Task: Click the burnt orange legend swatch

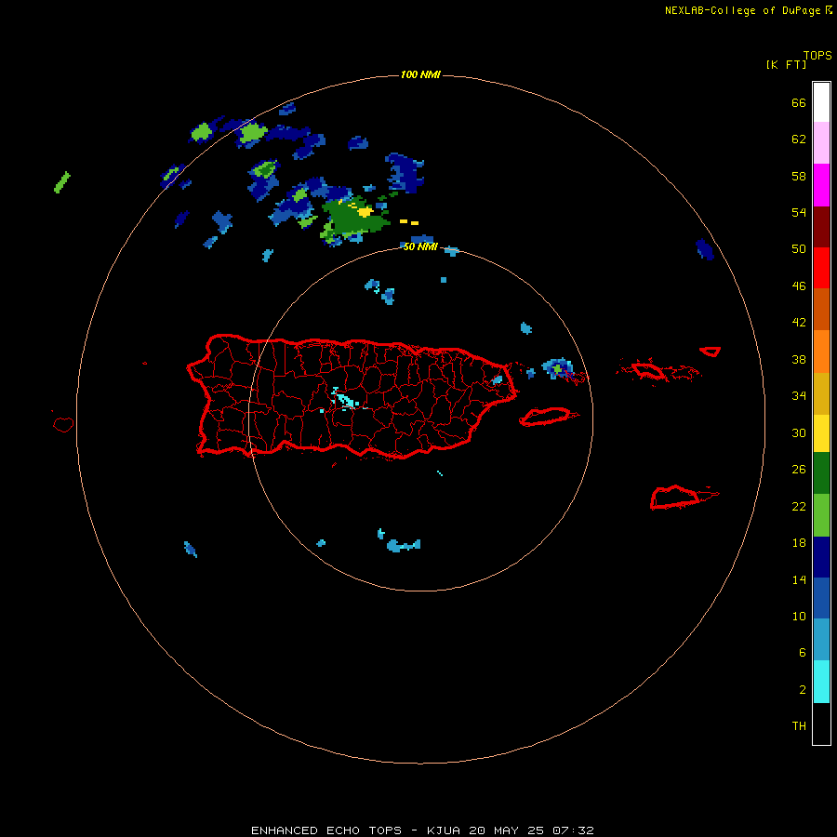Action: coord(821,309)
